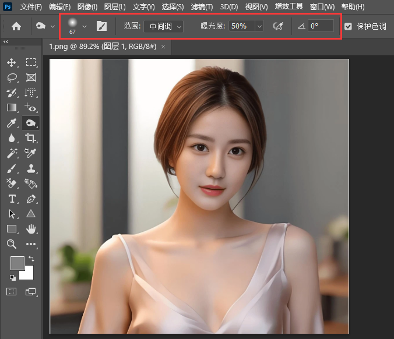
Task: Open the 范围 dropdown set to 中间调
Action: (164, 26)
